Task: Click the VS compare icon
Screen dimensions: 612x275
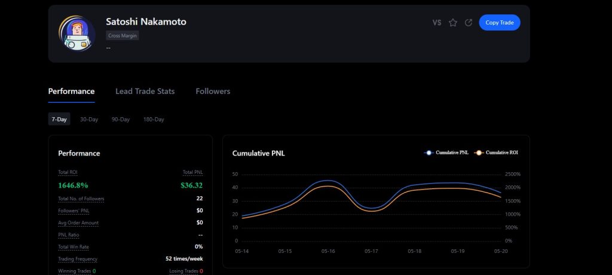Action: click(437, 23)
